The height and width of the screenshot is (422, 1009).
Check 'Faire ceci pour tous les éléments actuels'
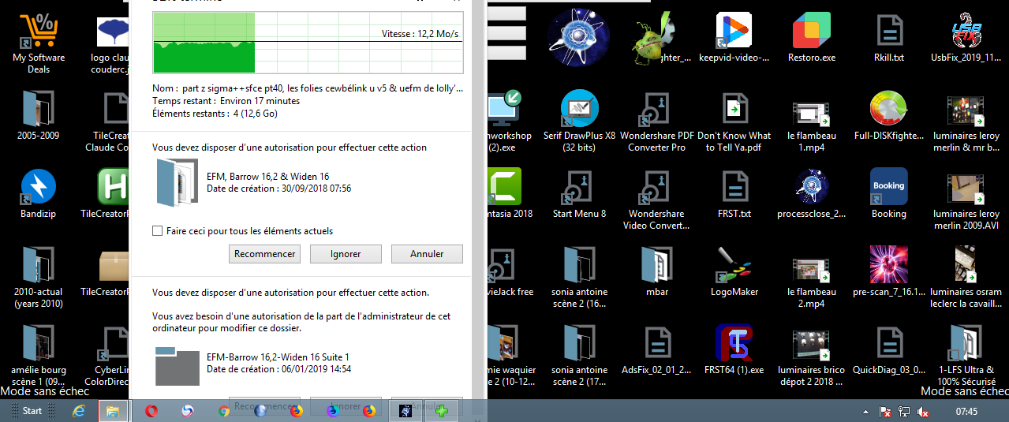tap(157, 231)
